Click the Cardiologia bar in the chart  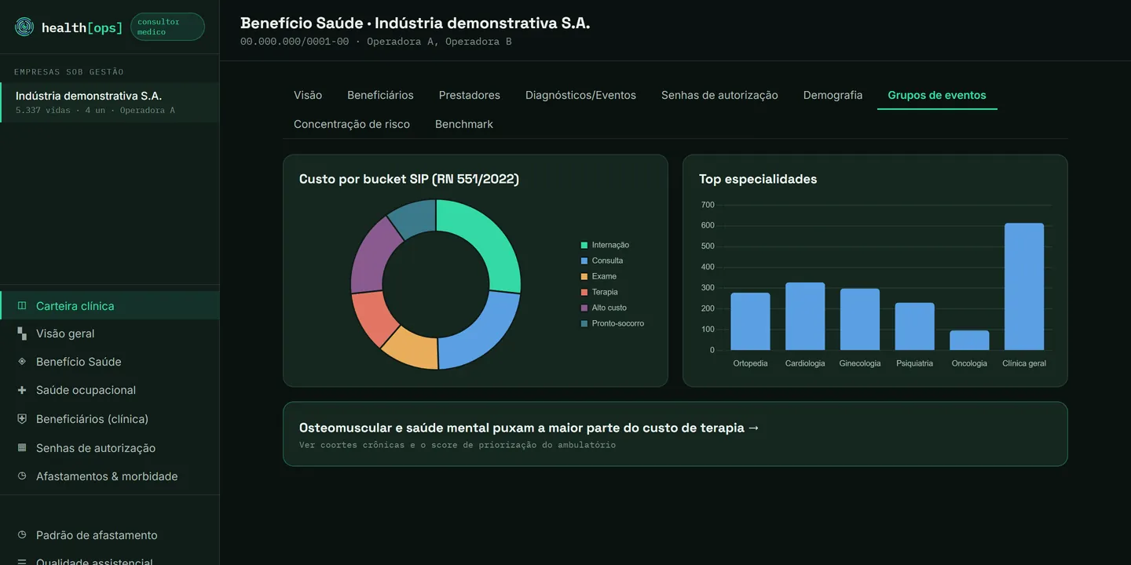click(x=805, y=316)
